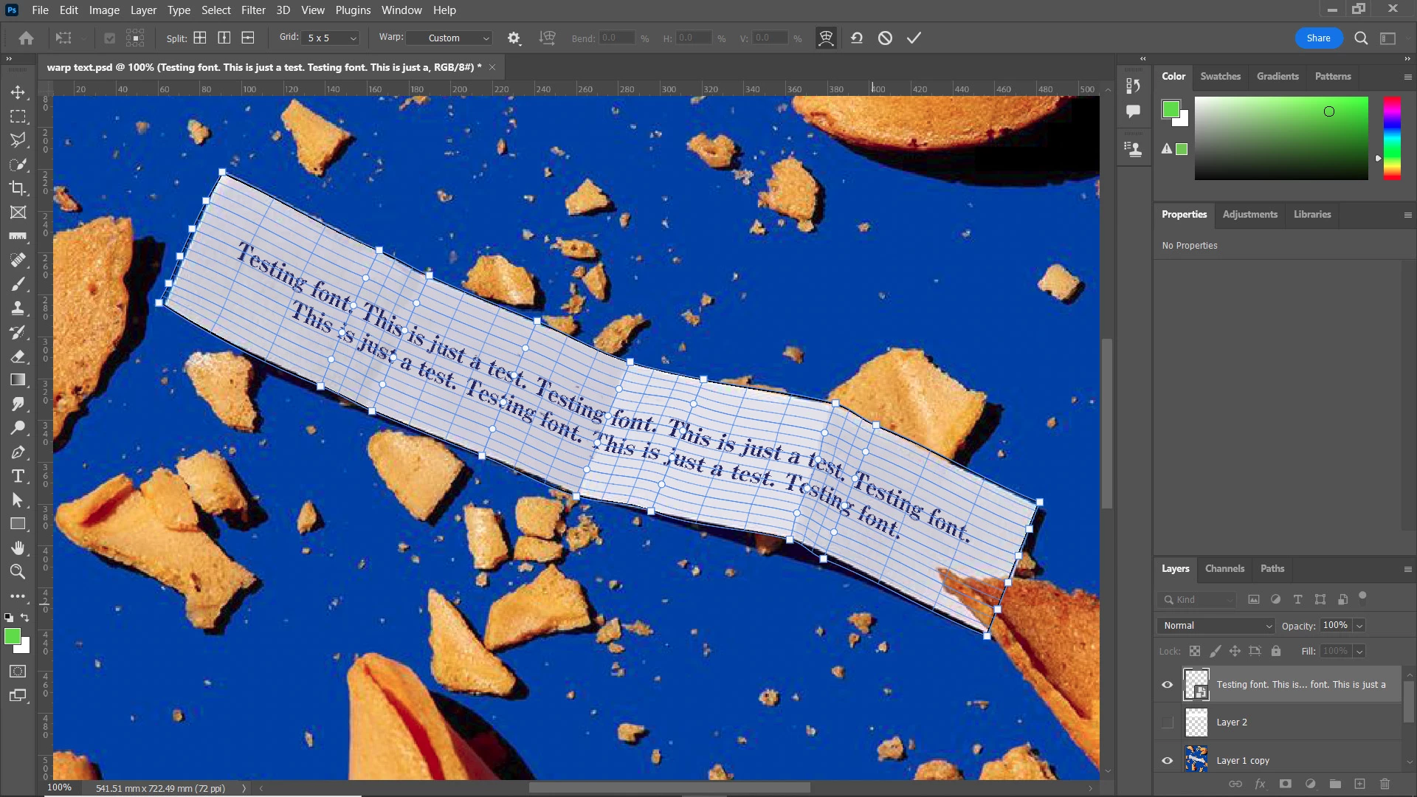Switch to the Channels tab
The height and width of the screenshot is (797, 1417).
[1224, 569]
